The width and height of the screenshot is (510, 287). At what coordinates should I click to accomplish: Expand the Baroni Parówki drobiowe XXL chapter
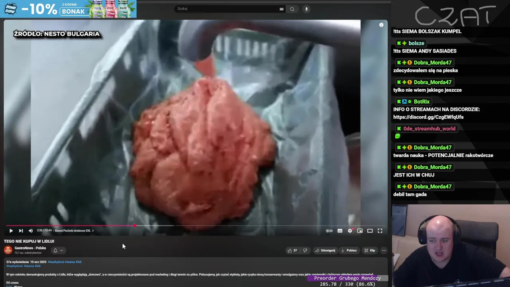coord(74,230)
